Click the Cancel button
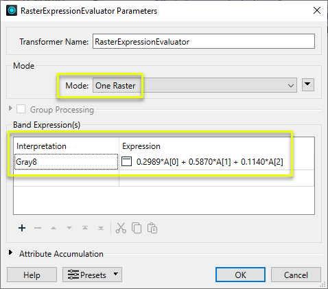Image resolution: width=328 pixels, height=289 pixels. tap(296, 275)
